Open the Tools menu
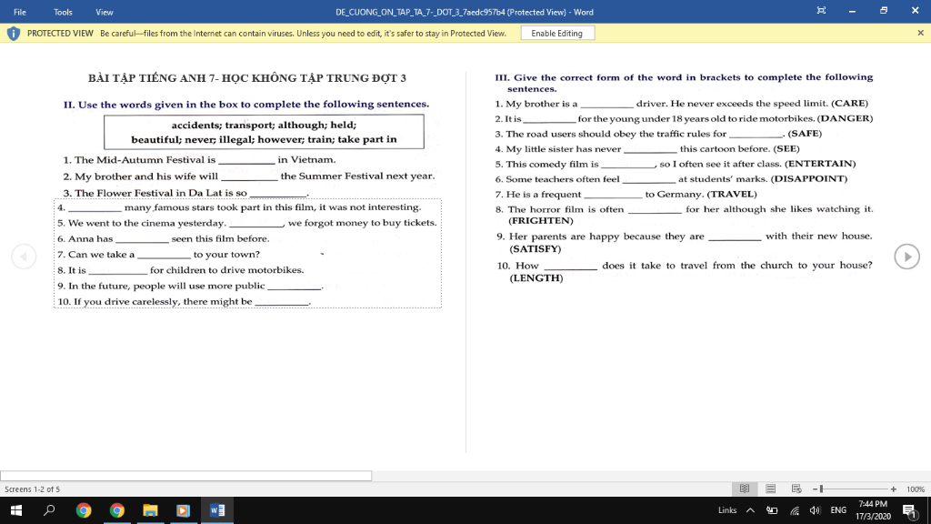The height and width of the screenshot is (524, 931). (x=63, y=12)
